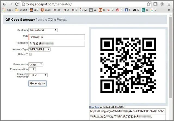Click the browser forward arrow
Screen dimensions: 174x121
tap(11, 4)
